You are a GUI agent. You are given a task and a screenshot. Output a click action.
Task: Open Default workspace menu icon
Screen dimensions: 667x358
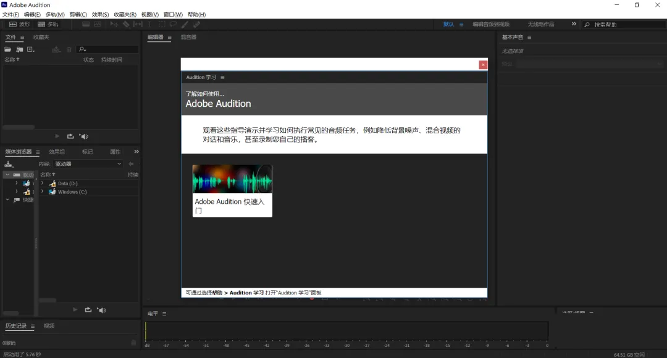pos(461,25)
